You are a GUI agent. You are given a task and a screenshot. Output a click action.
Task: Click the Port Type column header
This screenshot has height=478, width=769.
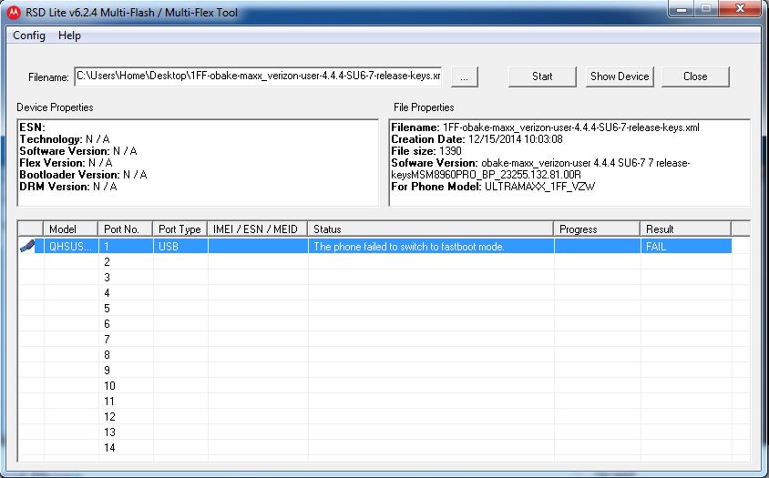click(x=180, y=229)
